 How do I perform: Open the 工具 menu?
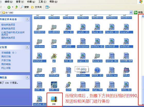tap(42, 2)
